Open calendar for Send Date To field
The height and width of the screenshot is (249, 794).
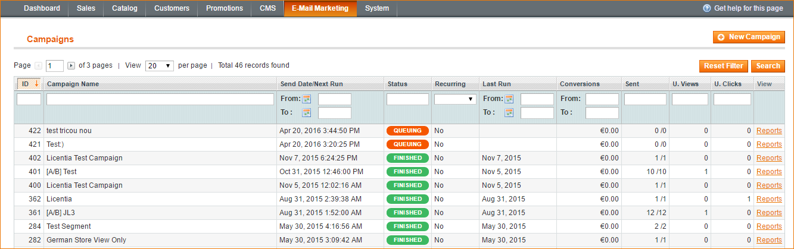pyautogui.click(x=307, y=112)
